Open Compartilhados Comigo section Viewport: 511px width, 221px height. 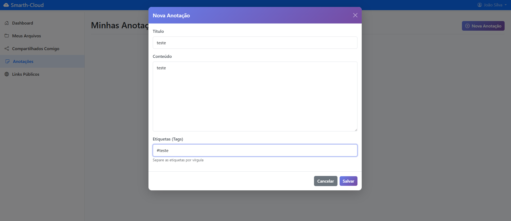[35, 49]
